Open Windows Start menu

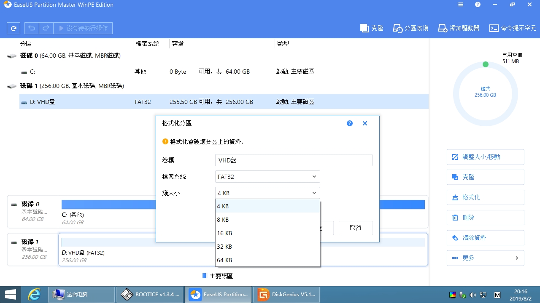pos(10,294)
